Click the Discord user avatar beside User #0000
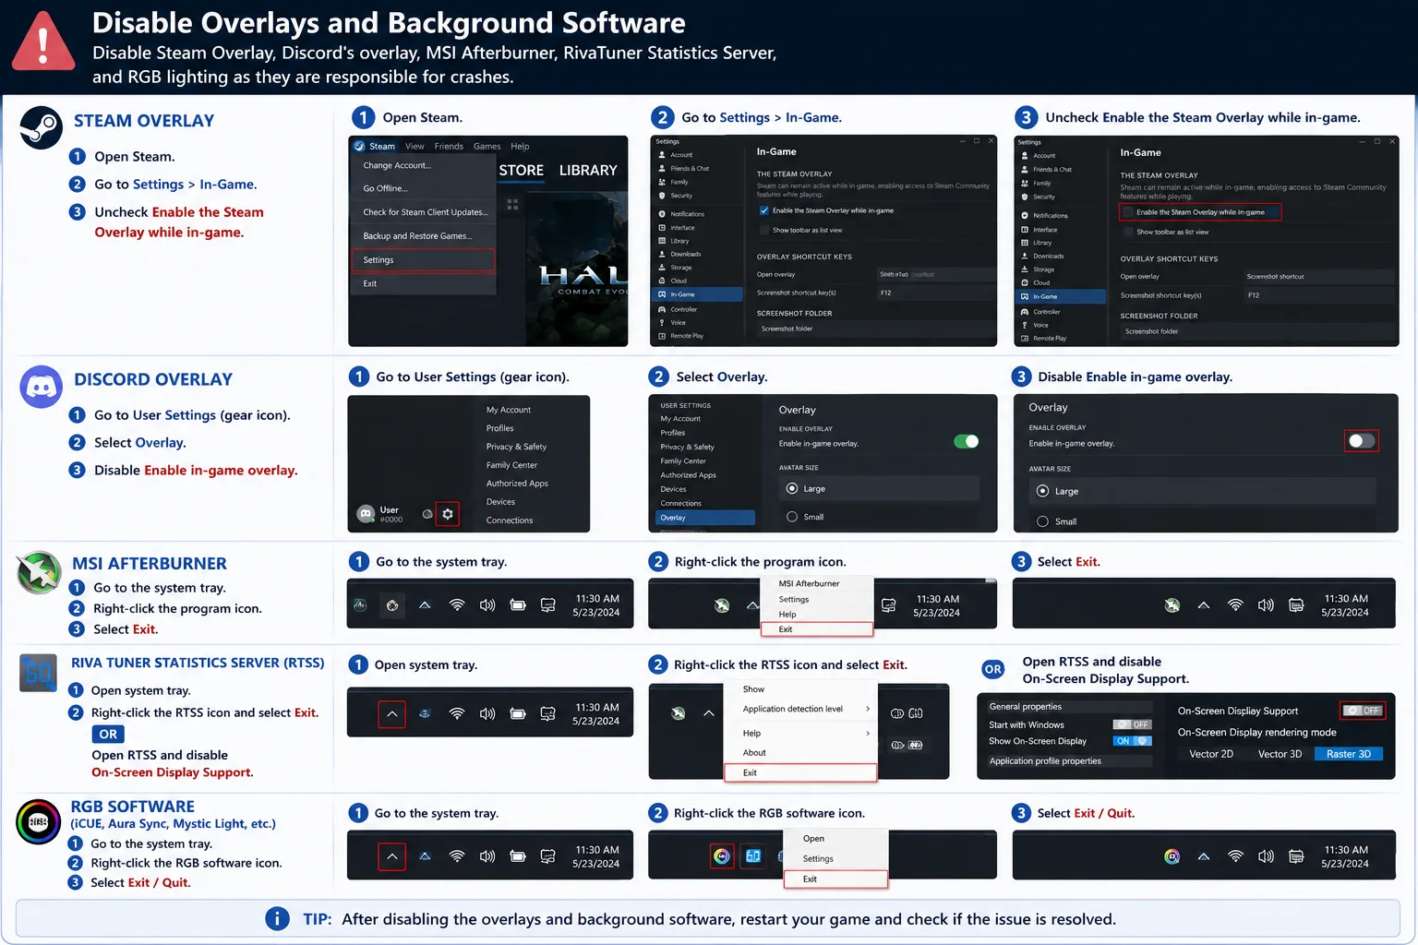This screenshot has height=945, width=1418. [366, 514]
